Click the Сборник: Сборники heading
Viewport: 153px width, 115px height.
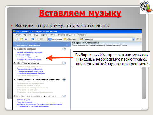coord(85,43)
